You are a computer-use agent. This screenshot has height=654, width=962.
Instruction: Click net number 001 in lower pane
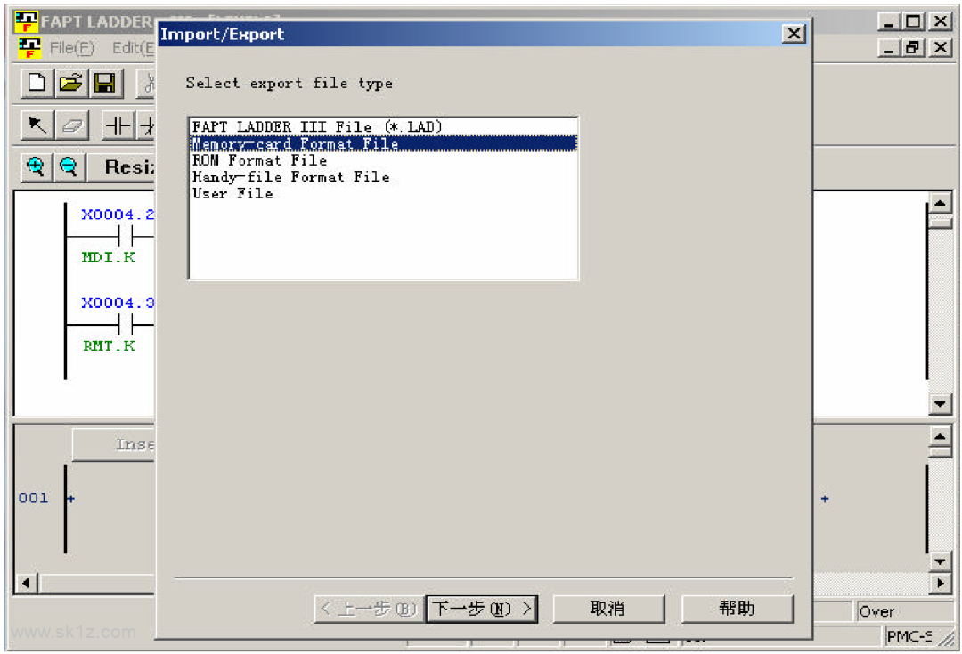(x=33, y=497)
